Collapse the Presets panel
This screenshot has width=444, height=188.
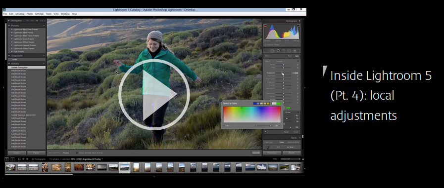[x=9, y=25]
